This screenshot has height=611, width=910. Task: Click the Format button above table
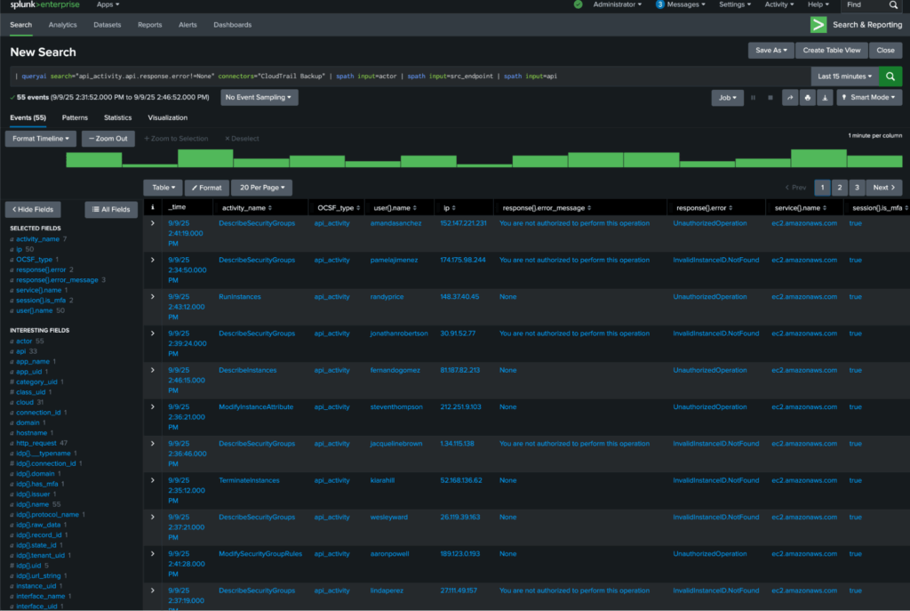click(x=207, y=188)
